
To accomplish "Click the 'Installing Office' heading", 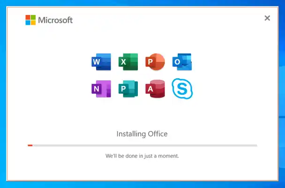I will pyautogui.click(x=142, y=134).
